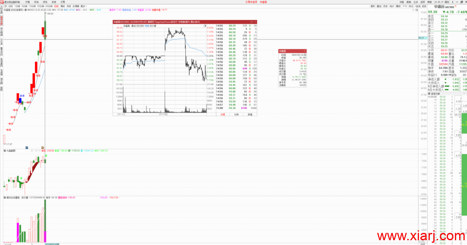
Task: Click the back arrow icon in title bar
Action: pyautogui.click(x=453, y=2)
